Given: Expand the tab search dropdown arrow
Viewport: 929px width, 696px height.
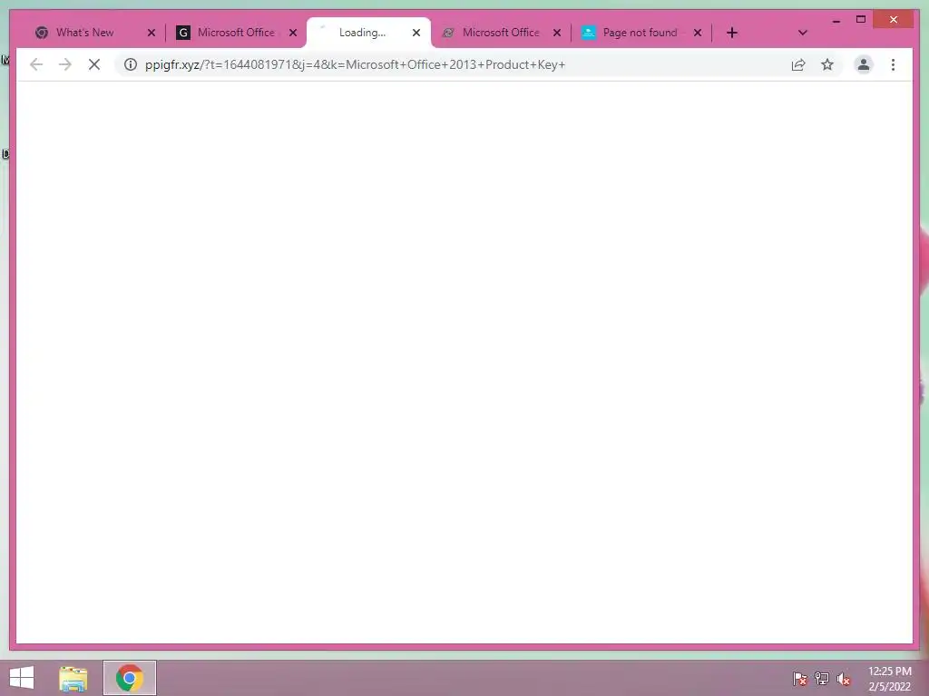Looking at the screenshot, I should tap(802, 33).
